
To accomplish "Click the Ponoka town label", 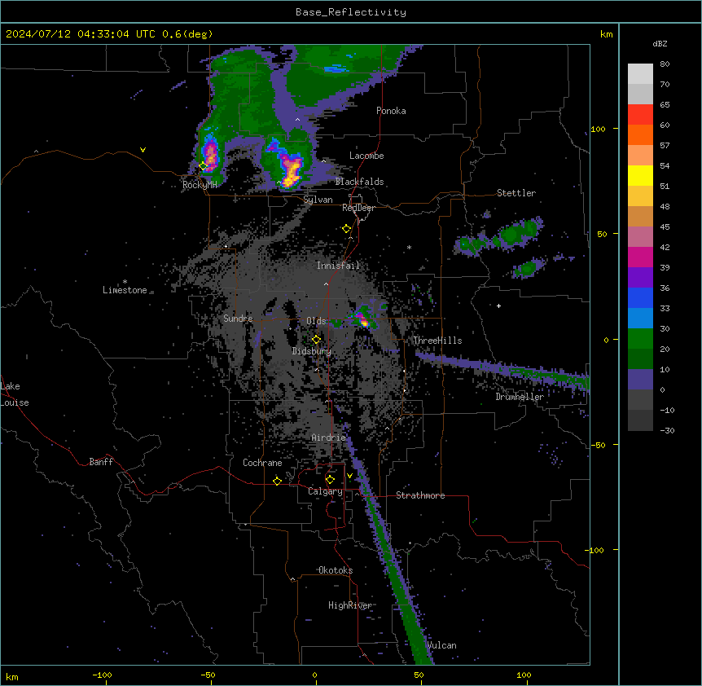I will 391,111.
